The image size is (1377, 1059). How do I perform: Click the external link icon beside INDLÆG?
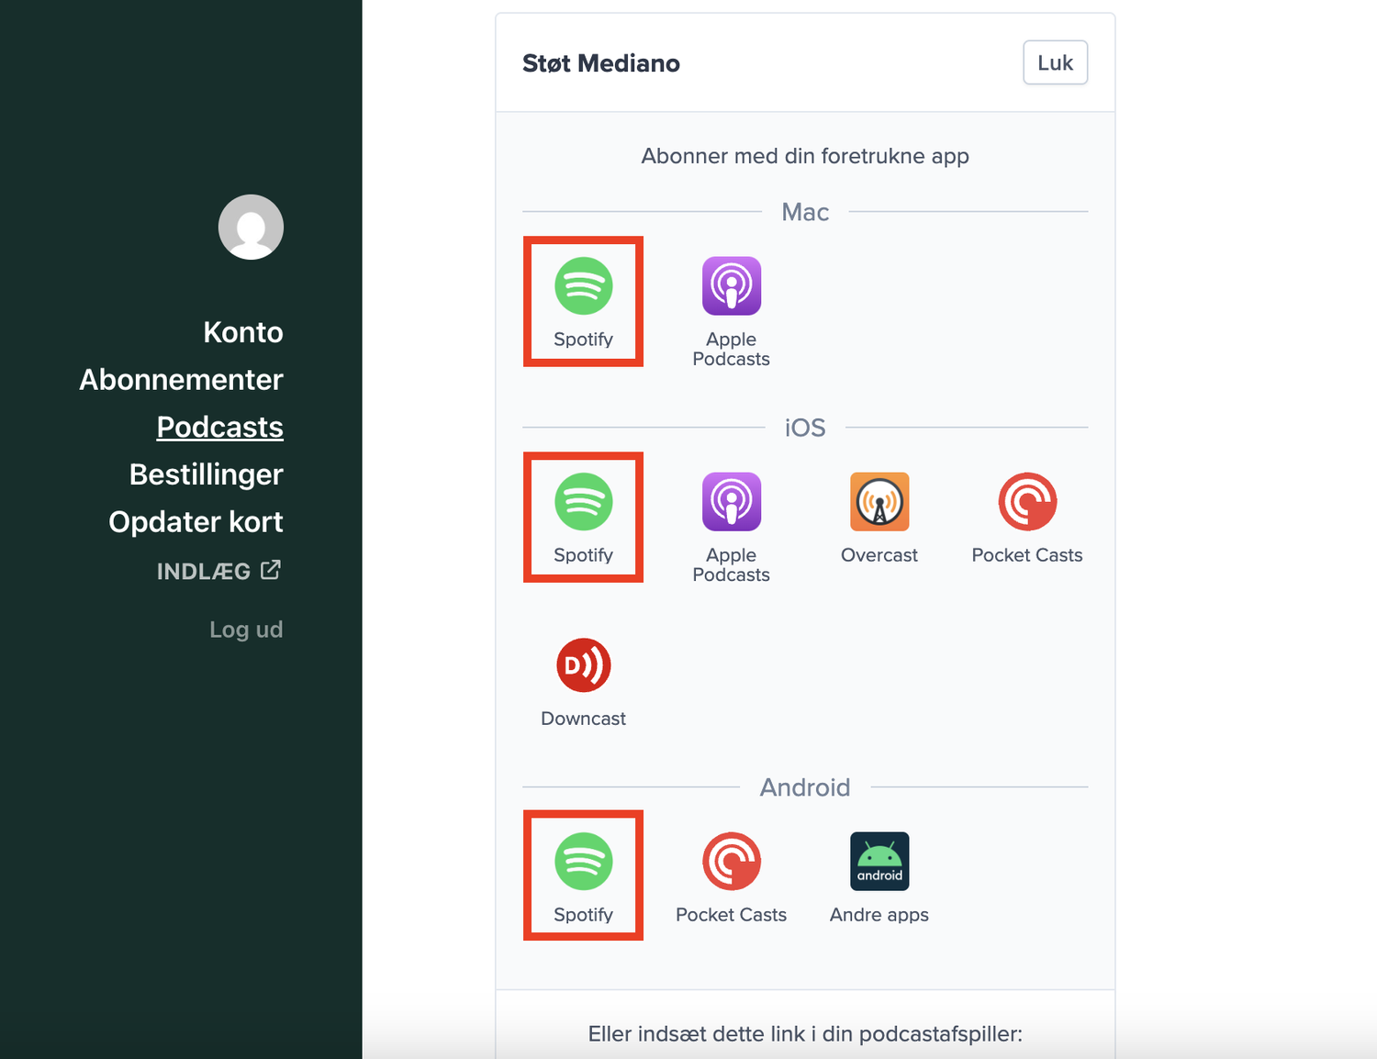[271, 570]
